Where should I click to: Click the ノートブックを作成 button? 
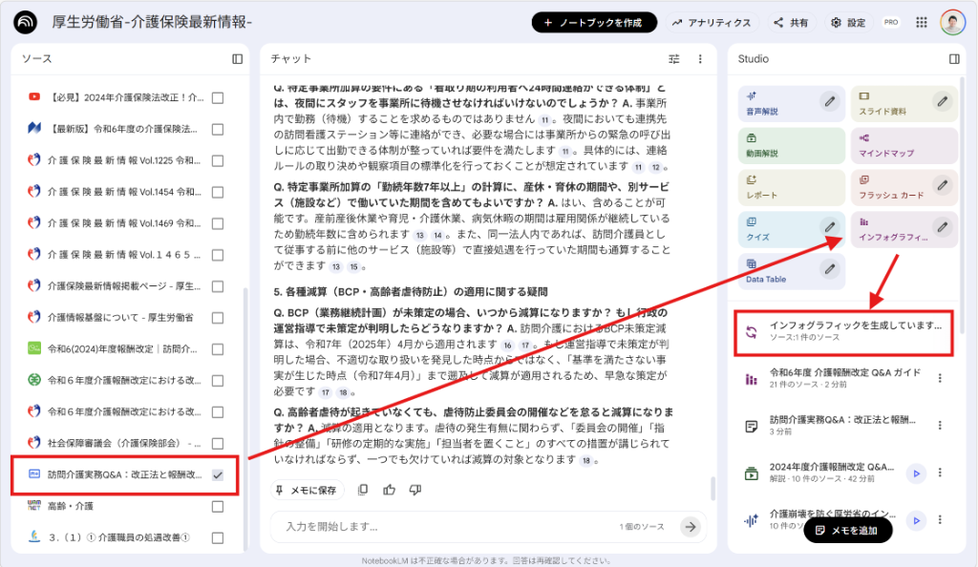coord(594,22)
